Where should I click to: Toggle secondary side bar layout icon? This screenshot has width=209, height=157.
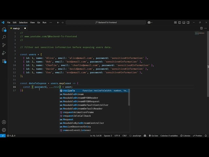[188, 23]
